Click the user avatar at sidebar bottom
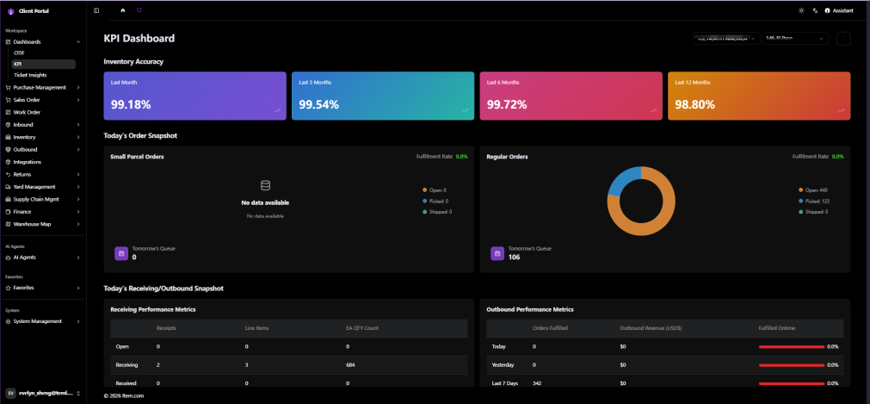870x404 pixels. [10, 393]
